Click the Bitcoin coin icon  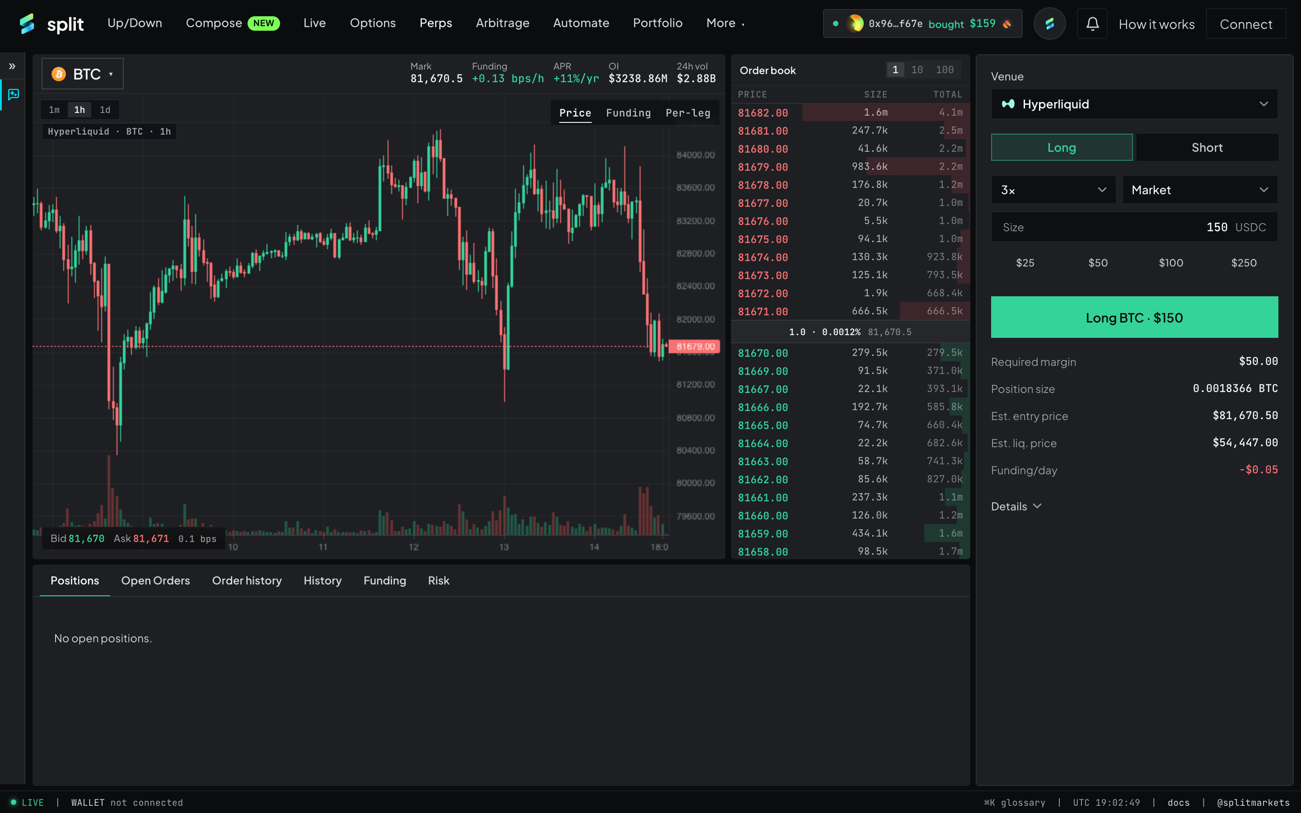(59, 74)
